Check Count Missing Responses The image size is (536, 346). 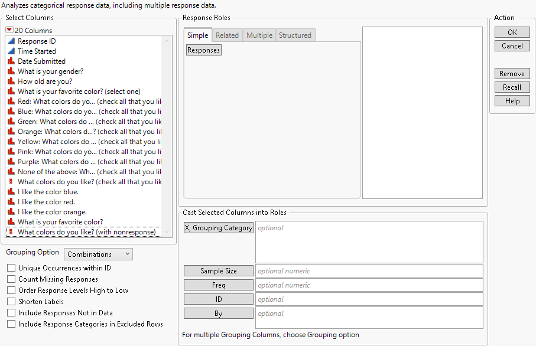(10, 279)
